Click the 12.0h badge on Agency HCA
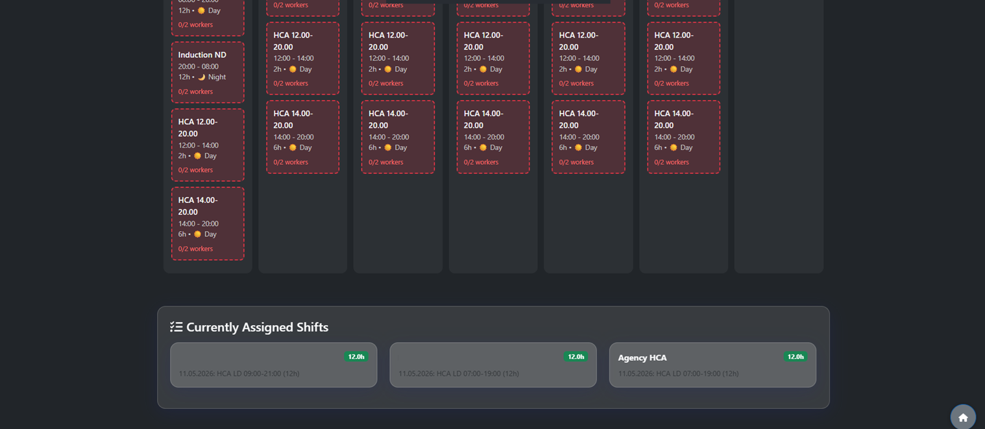Viewport: 985px width, 429px height. tap(795, 357)
